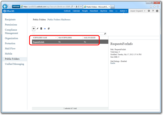Click the RequestsForInfo details pane heading
163x115 pixels.
(122, 44)
